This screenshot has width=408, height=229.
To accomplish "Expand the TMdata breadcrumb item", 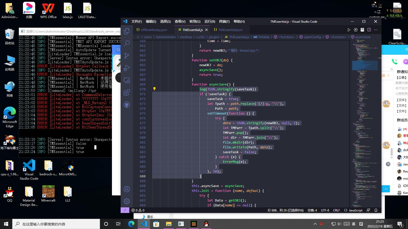I will point(264,37).
